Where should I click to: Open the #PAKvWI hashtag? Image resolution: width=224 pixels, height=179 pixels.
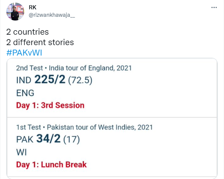pyautogui.click(x=24, y=52)
